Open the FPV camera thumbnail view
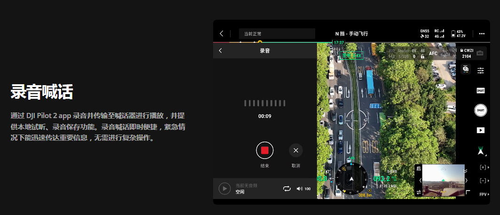The width and height of the screenshot is (500, 215). point(442,181)
